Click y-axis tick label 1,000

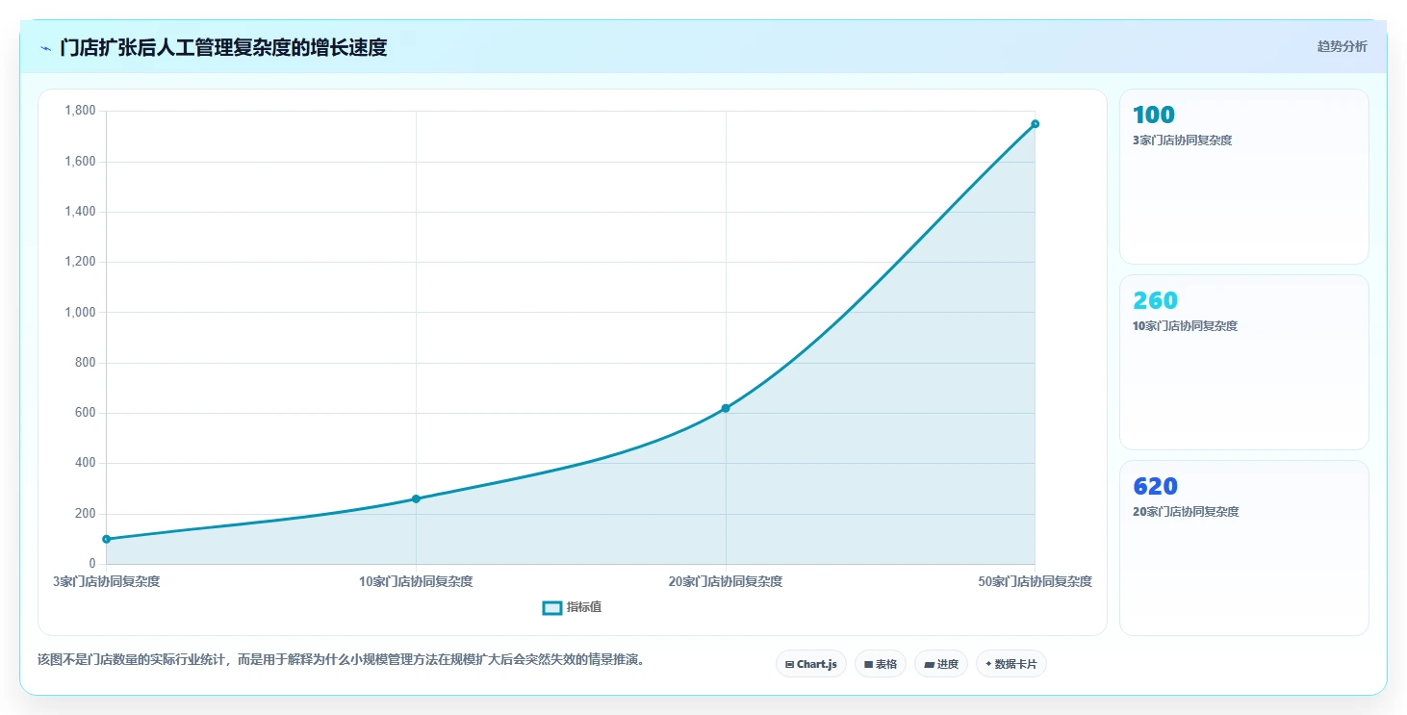click(x=80, y=312)
